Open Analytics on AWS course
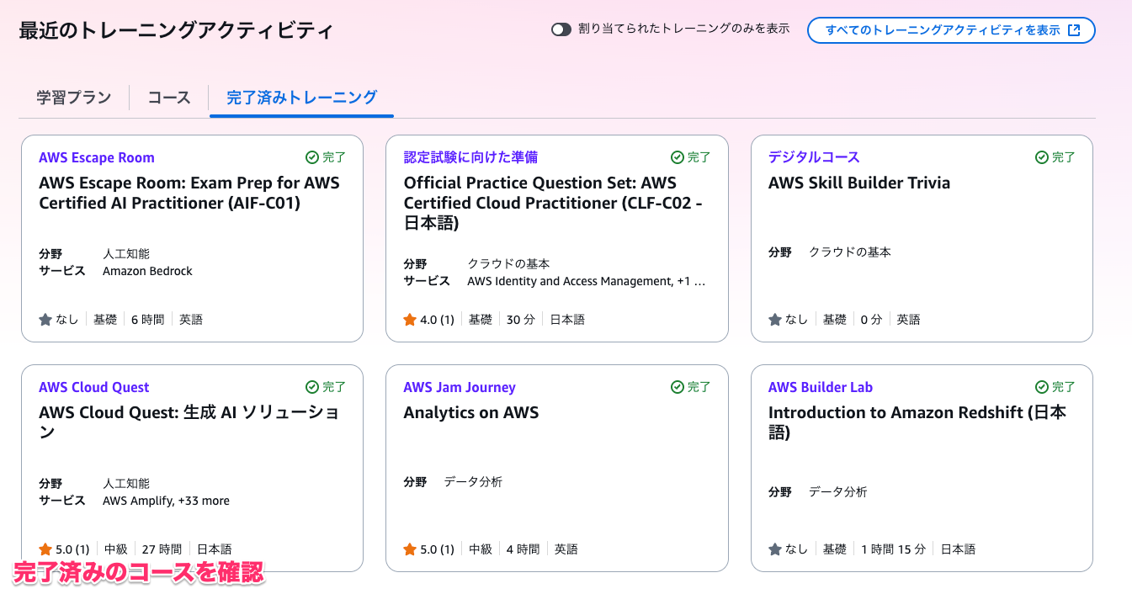Viewport: 1132px width, 594px height. tap(471, 412)
